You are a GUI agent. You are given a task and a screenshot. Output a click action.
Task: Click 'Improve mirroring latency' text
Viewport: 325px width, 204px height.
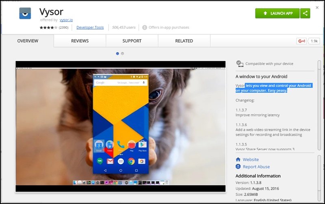[258, 115]
